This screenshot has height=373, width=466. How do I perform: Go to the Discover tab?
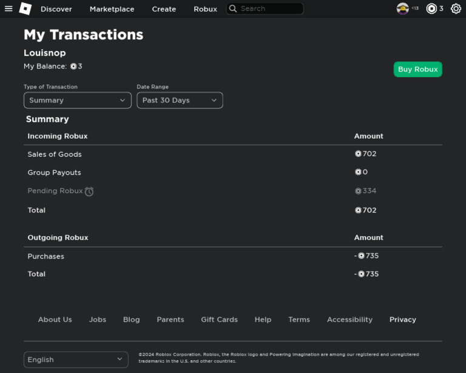(x=56, y=9)
